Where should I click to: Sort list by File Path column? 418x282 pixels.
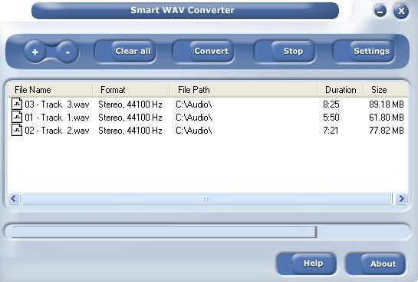click(244, 90)
